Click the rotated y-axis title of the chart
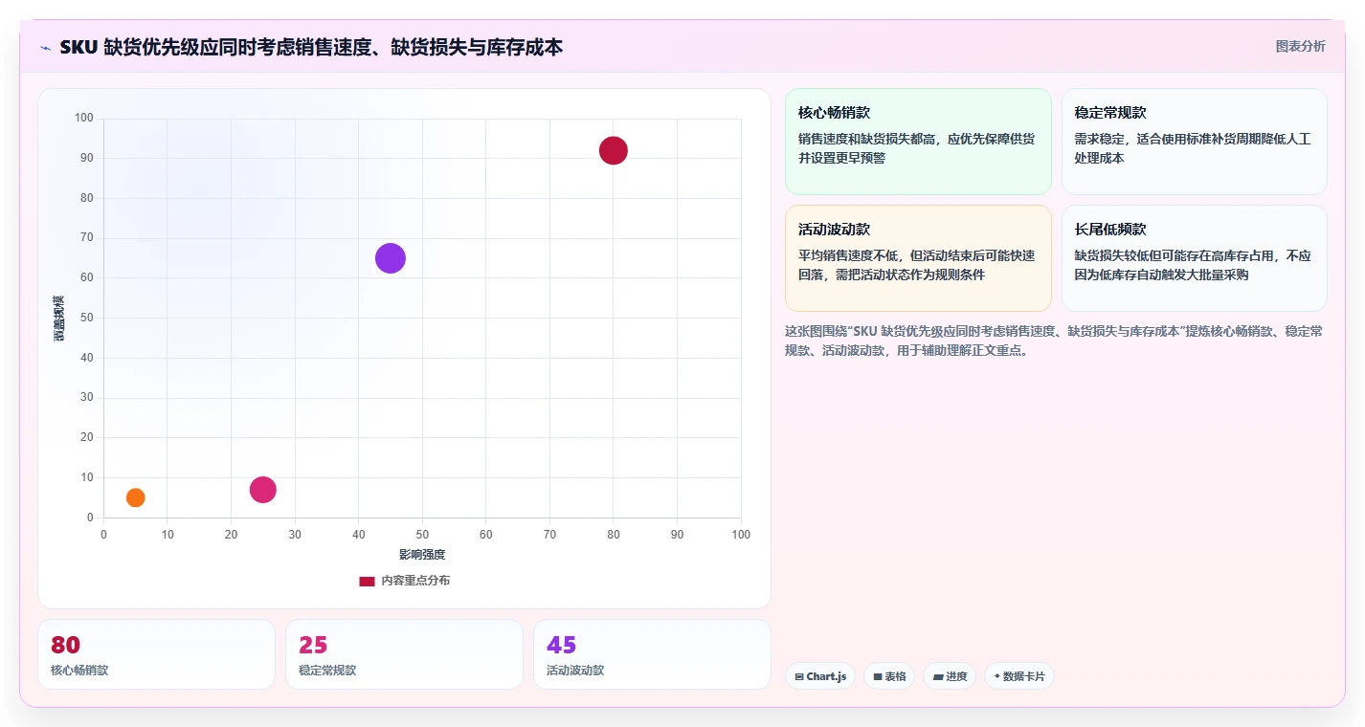The width and height of the screenshot is (1365, 727). point(58,319)
